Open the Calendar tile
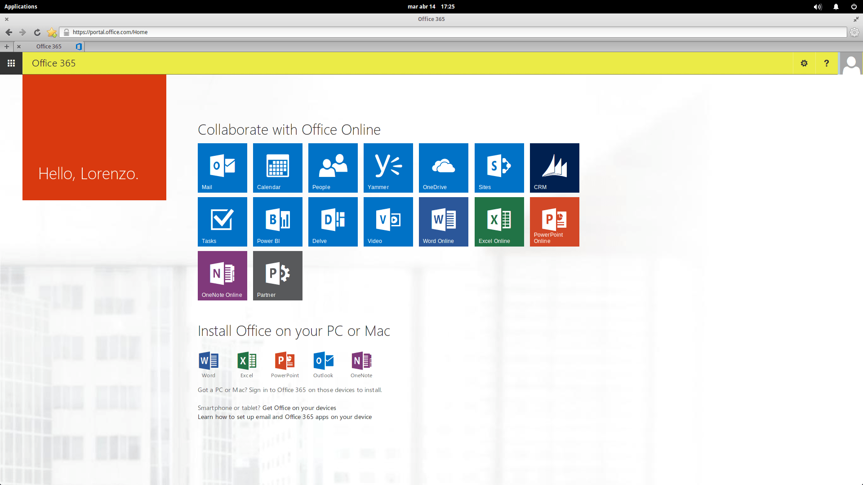 [278, 168]
